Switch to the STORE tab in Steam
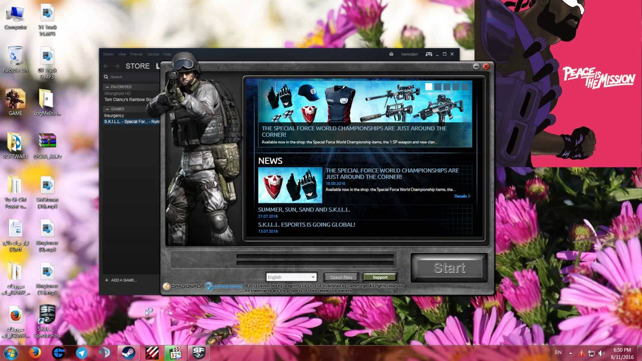Screen dimensions: 642x361 coord(137,66)
